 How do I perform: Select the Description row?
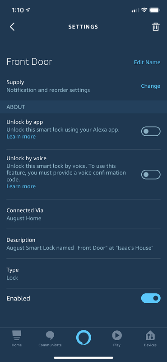[83, 244]
